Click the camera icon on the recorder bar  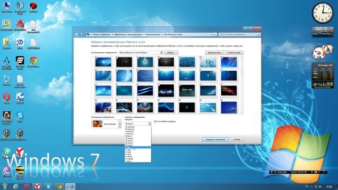pos(316,172)
